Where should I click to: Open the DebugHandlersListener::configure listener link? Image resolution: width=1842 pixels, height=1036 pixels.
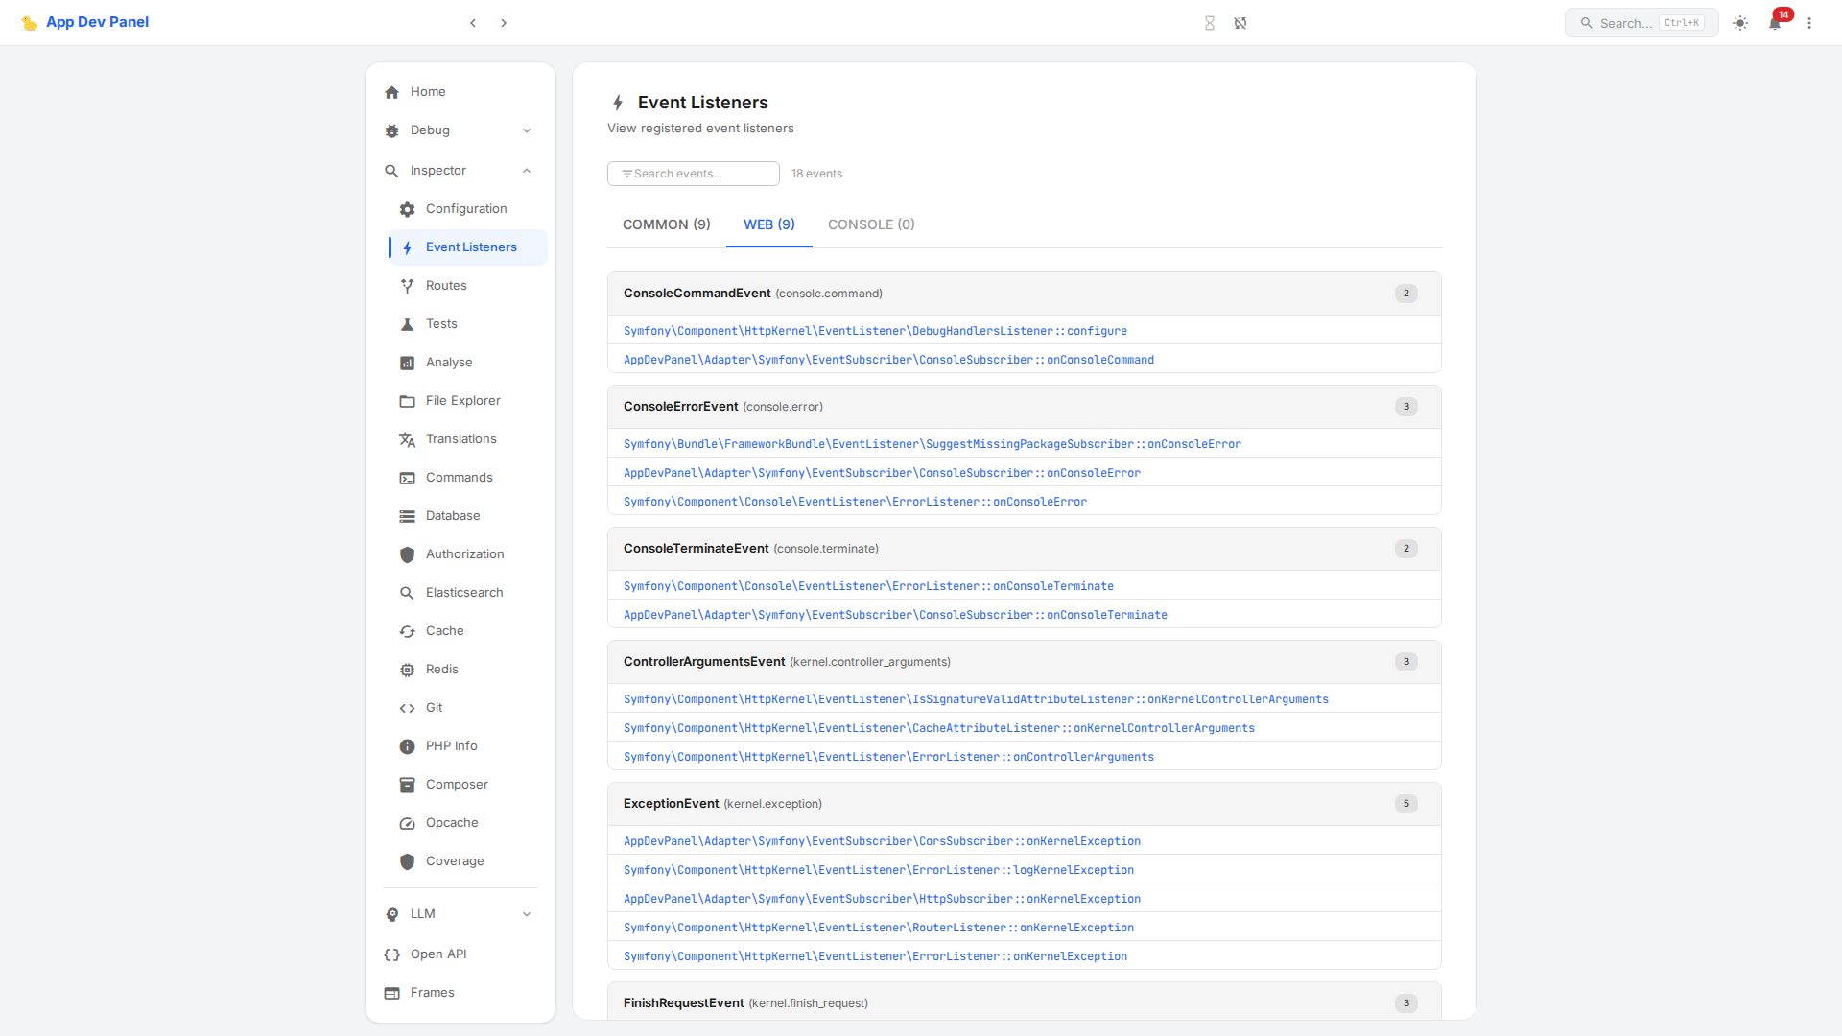tap(875, 331)
